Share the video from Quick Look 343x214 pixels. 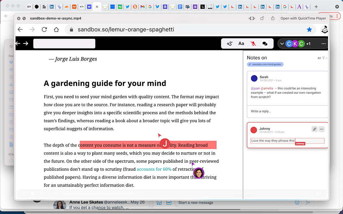tap(273, 18)
